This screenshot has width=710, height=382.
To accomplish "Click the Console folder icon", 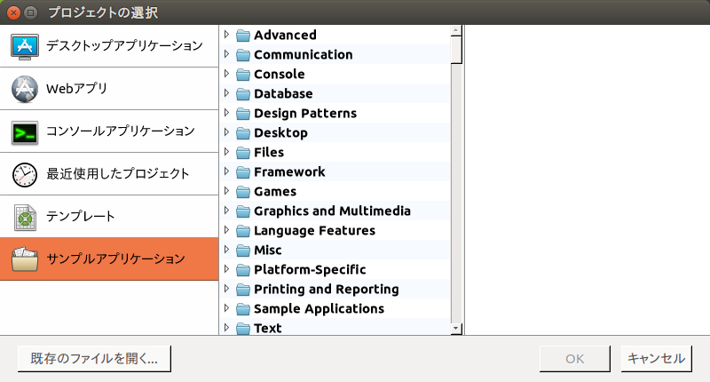I will tap(243, 75).
